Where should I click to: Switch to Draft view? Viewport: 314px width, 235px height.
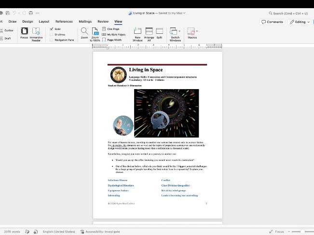tap(6, 39)
